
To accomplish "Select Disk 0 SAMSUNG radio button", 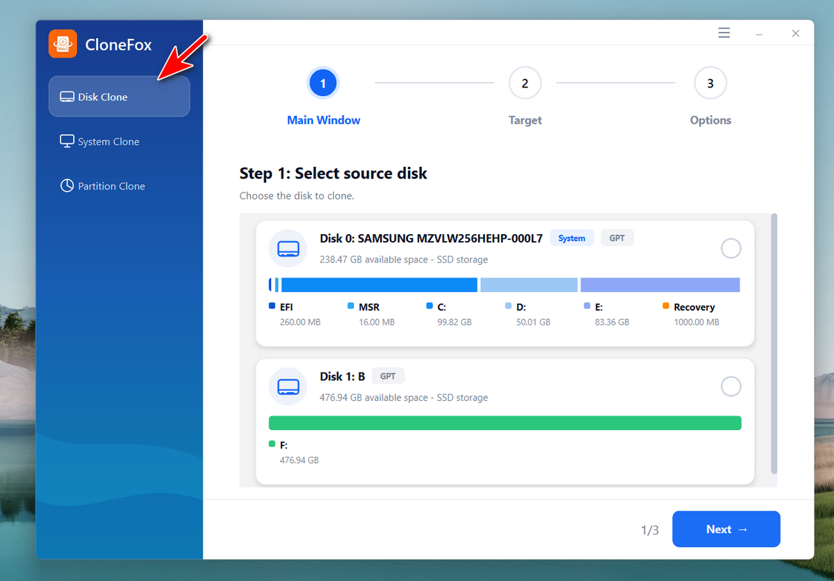I will (731, 248).
